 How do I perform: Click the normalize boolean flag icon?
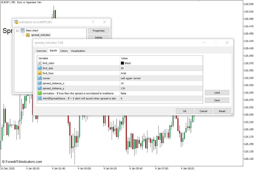tap(40, 93)
